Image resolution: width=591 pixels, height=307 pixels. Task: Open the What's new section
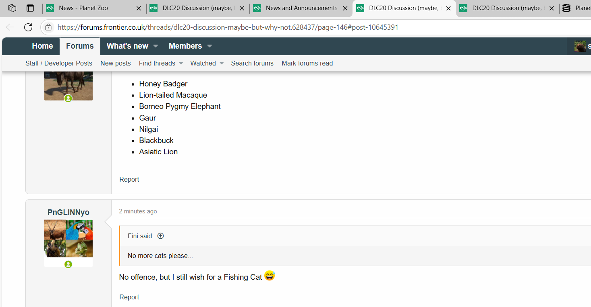pyautogui.click(x=127, y=46)
